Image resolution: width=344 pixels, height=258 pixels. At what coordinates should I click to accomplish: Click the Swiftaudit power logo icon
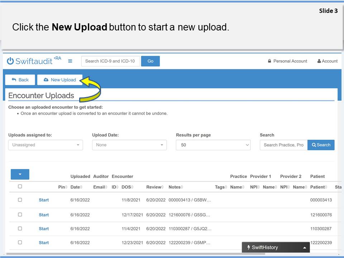click(x=10, y=61)
